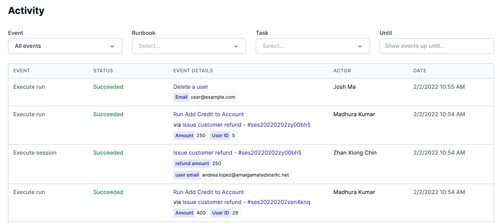The width and height of the screenshot is (501, 223).
Task: Open Issue customer refund #ses20220202zen4knq link
Action: click(246, 202)
